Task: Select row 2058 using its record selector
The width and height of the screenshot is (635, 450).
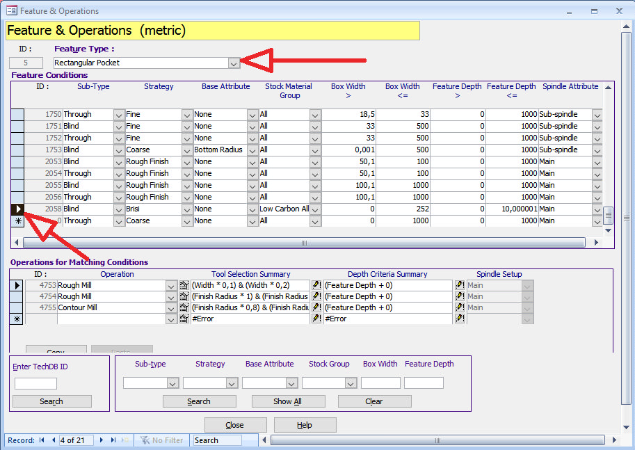Action: (x=17, y=209)
